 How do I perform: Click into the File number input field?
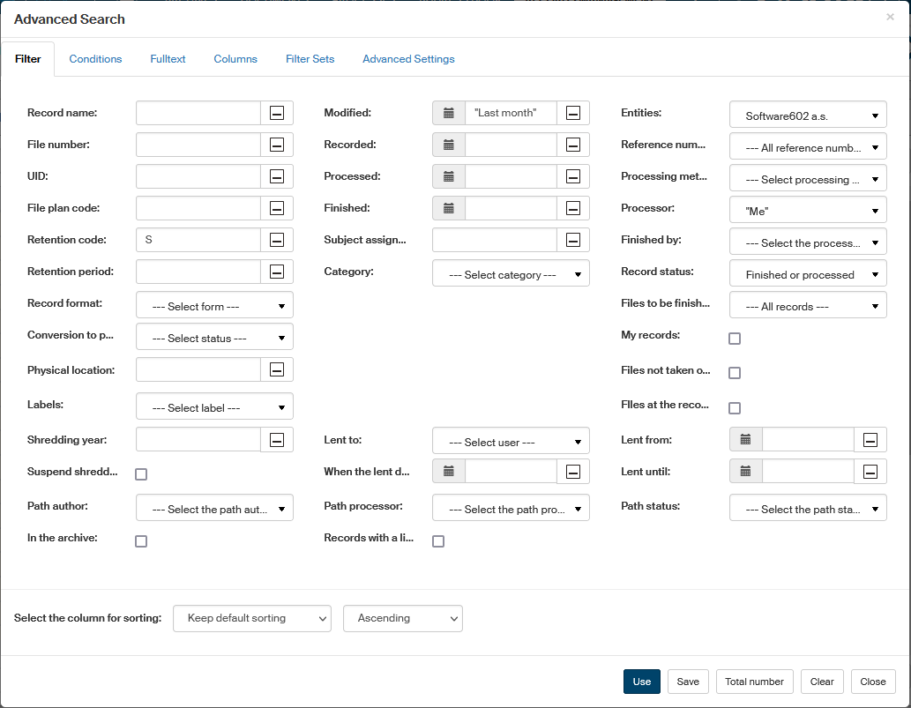click(198, 145)
